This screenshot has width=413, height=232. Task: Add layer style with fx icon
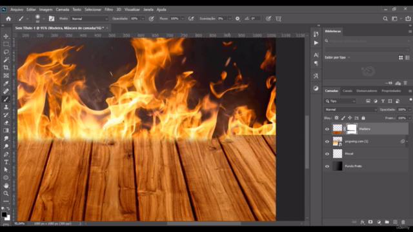pos(363,222)
